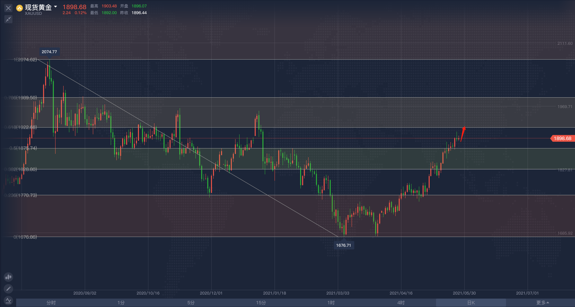Viewport: 575px width, 307px height.
Task: Click the Fibonacci 0.5(1875.74) level label
Action: click(x=23, y=148)
